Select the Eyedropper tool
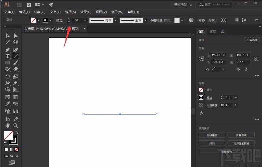Image resolution: width=262 pixels, height=167 pixels. click(8, 104)
